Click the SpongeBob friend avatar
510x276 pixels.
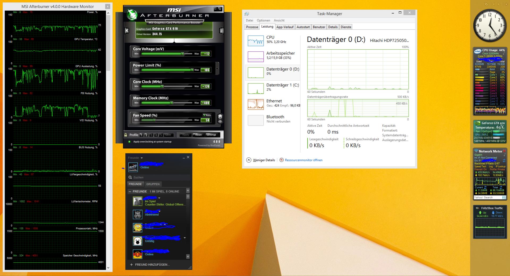[137, 227]
